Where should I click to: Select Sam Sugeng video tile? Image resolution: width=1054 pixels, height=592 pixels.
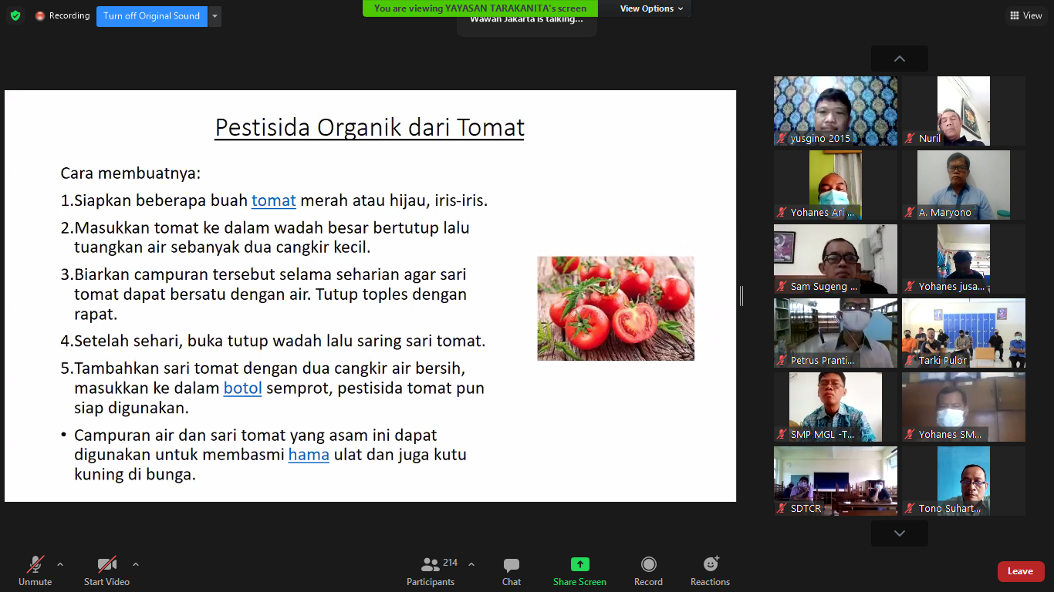(x=836, y=259)
